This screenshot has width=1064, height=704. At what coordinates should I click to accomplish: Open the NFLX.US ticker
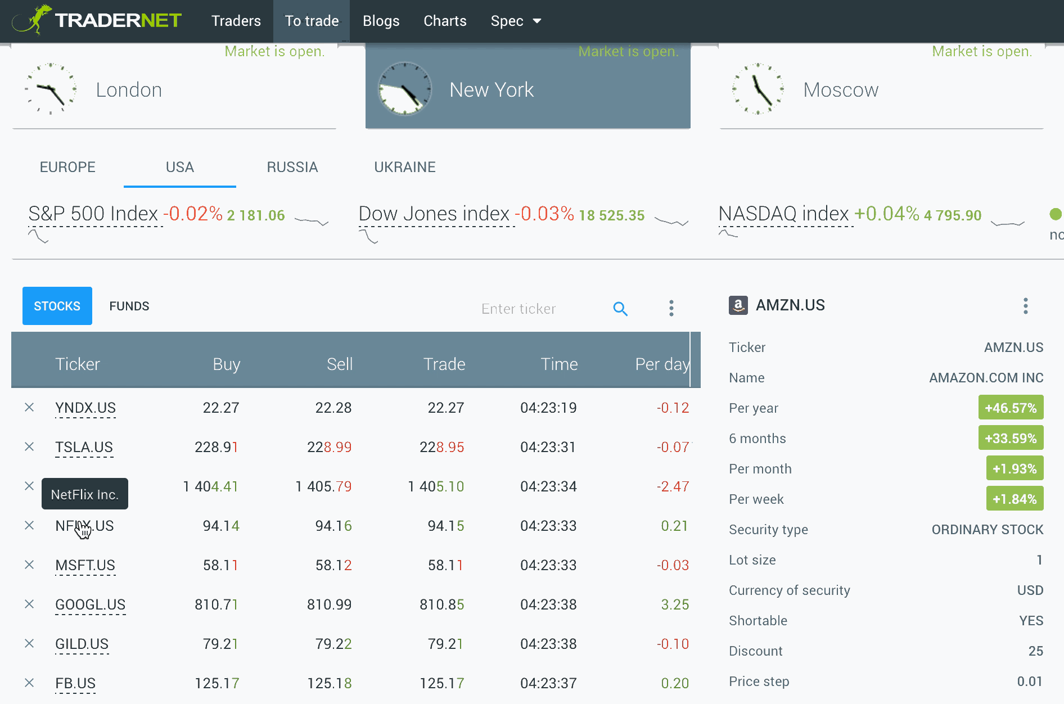(84, 526)
